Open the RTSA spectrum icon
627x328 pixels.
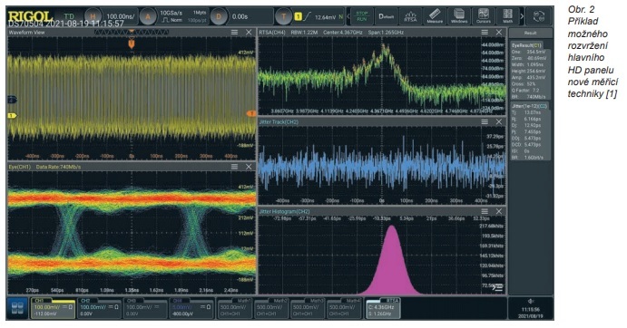coord(410,16)
